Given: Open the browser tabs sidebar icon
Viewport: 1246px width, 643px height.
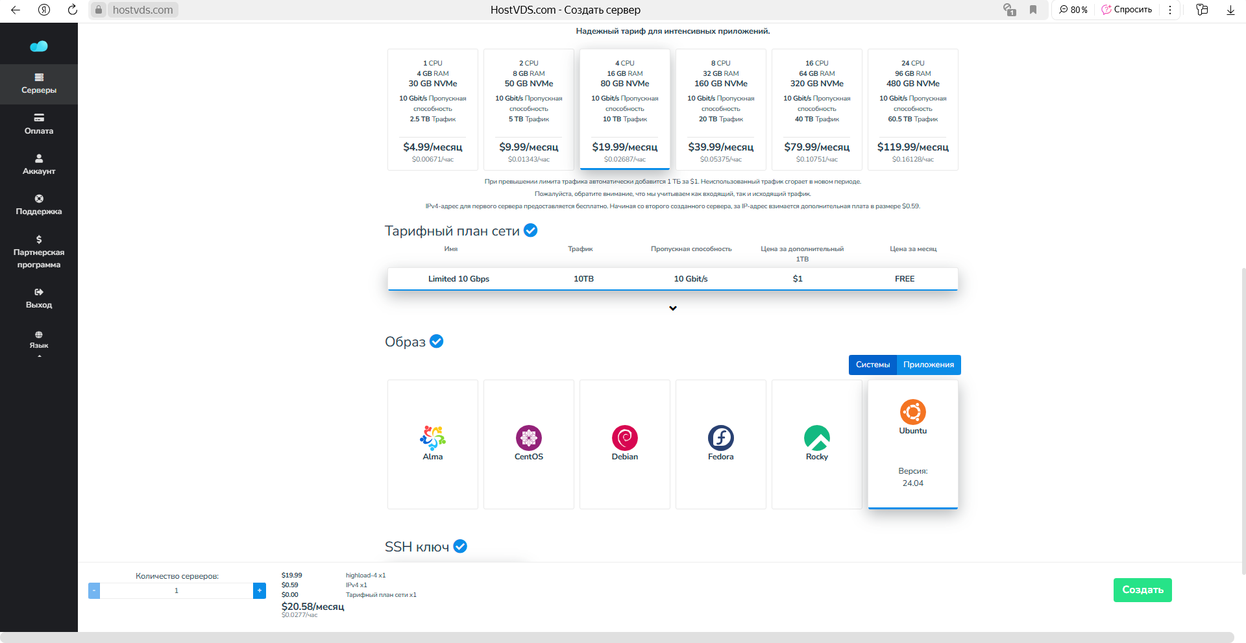Looking at the screenshot, I should pos(1202,10).
